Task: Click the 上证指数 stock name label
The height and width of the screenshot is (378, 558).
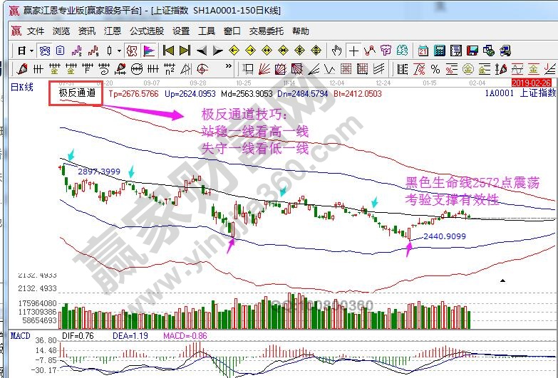Action: [x=537, y=93]
